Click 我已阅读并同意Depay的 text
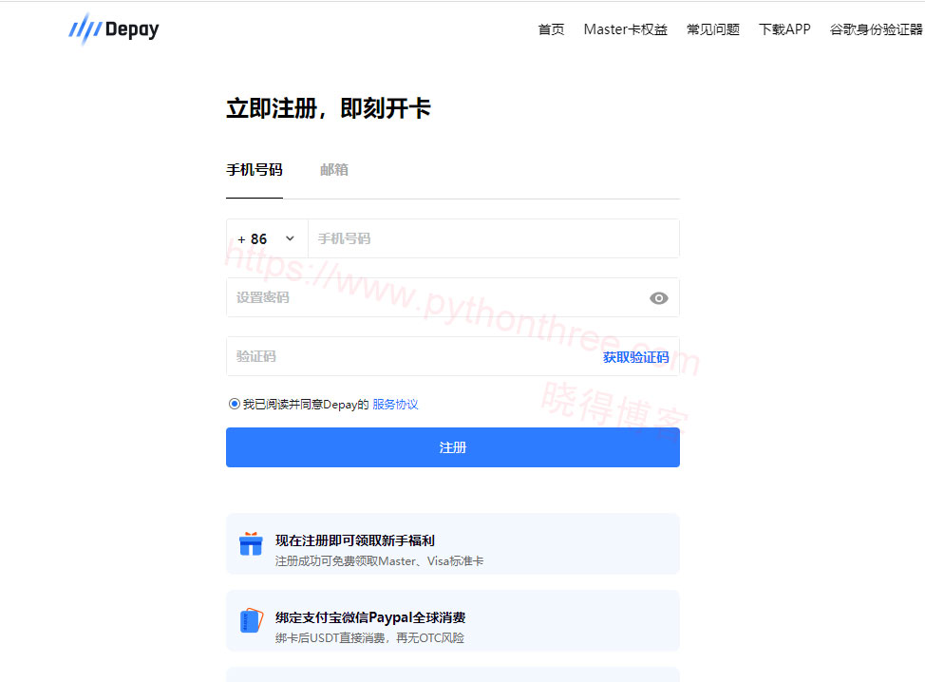 306,404
